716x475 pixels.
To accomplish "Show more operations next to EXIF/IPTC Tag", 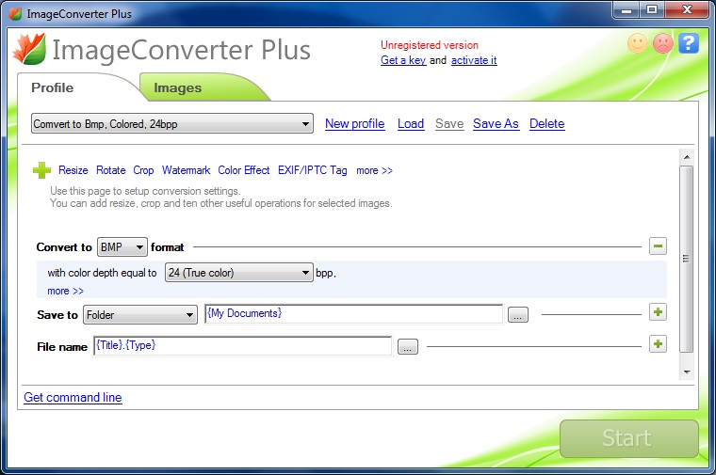I will 374,170.
